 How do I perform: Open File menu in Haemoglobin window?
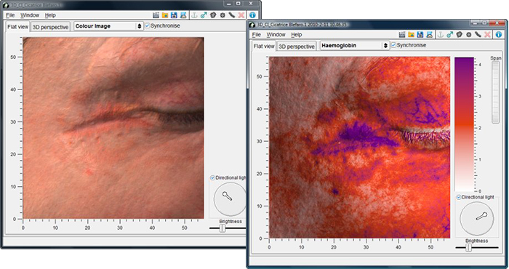pyautogui.click(x=257, y=35)
